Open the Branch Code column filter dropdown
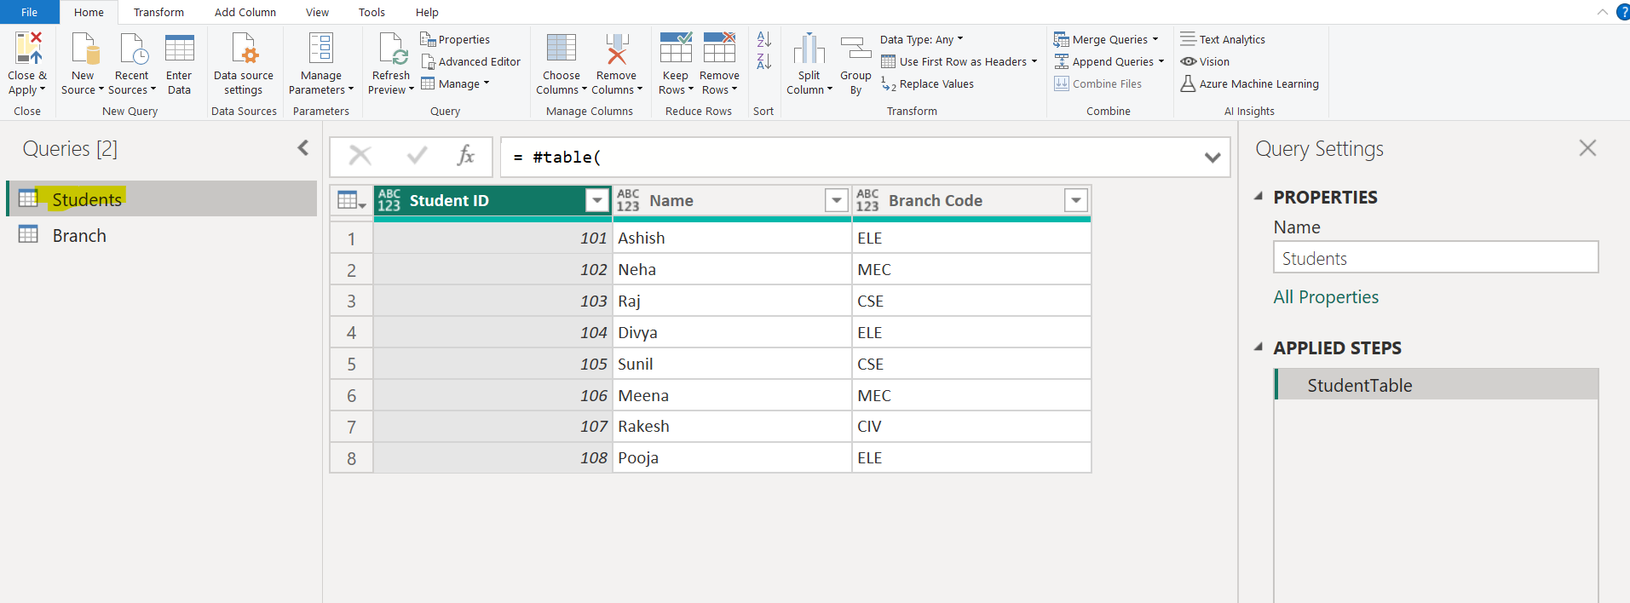Image resolution: width=1630 pixels, height=603 pixels. [x=1076, y=200]
